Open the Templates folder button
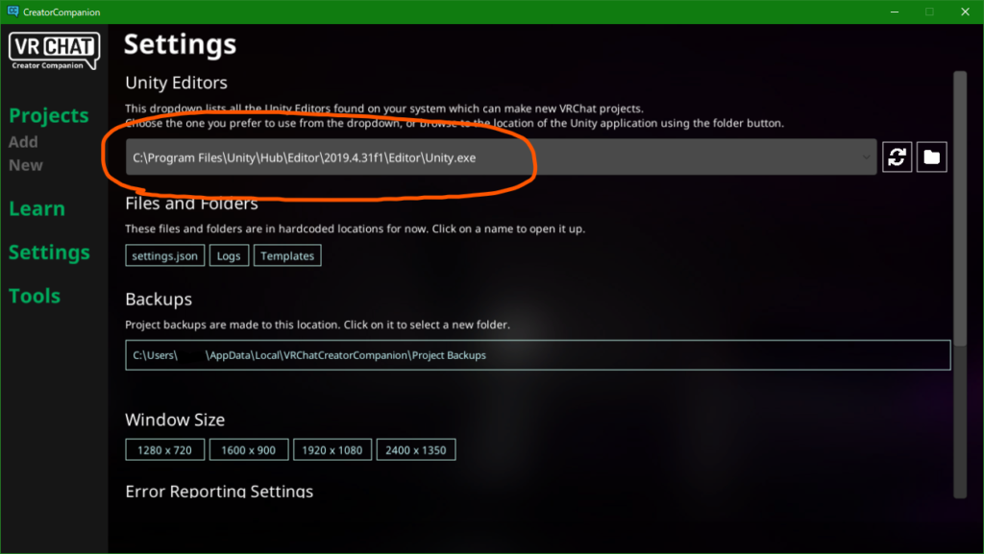 [287, 255]
